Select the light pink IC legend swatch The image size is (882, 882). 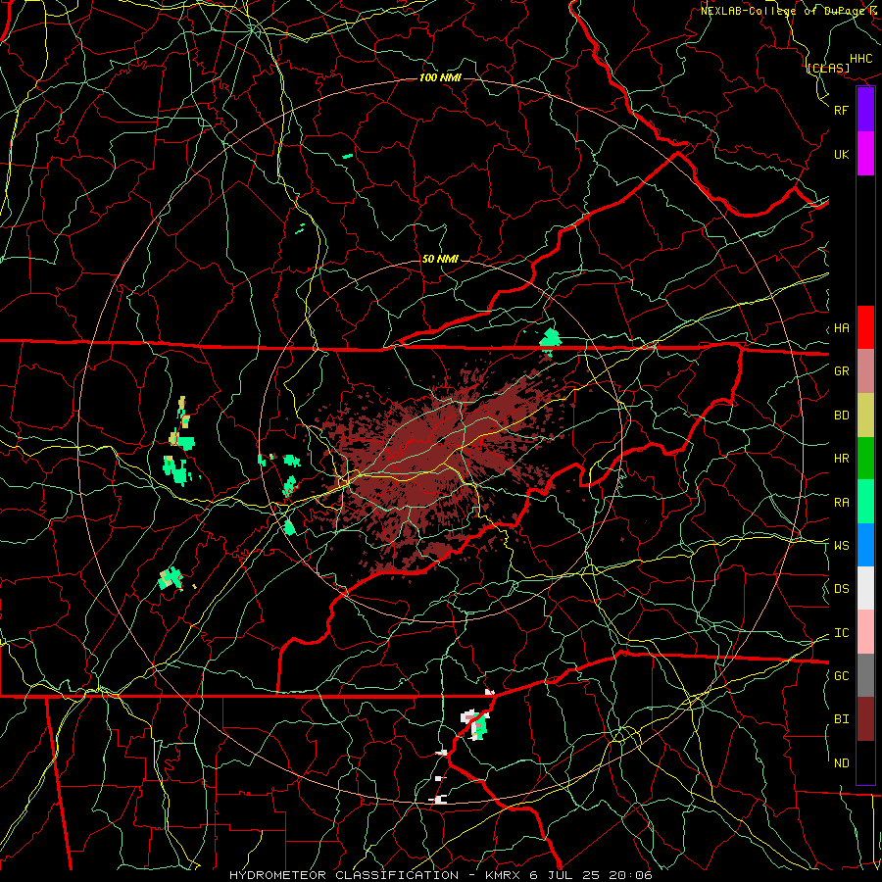865,632
